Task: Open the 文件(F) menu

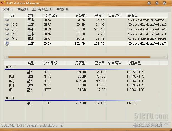Action: pos(8,9)
